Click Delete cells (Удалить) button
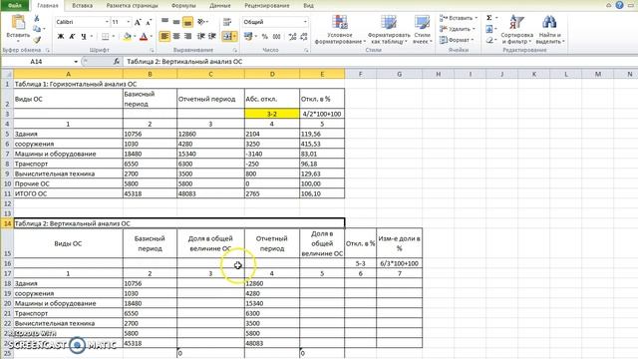Image resolution: width=638 pixels, height=359 pixels. coord(458,29)
